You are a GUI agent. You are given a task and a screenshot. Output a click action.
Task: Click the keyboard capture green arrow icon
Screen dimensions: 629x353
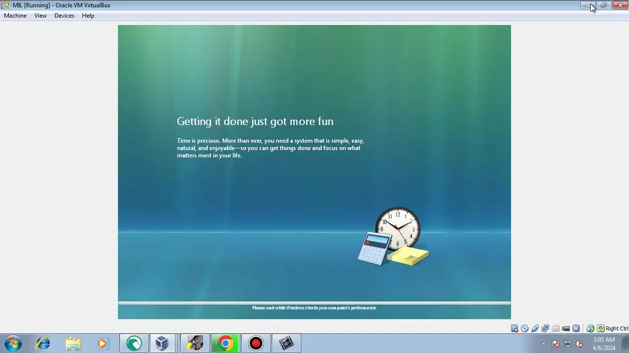click(x=600, y=328)
